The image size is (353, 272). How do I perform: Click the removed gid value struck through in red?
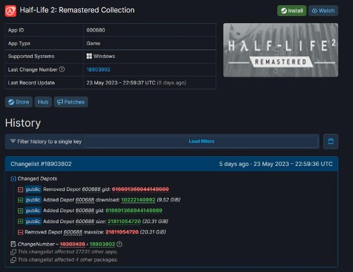pyautogui.click(x=141, y=189)
